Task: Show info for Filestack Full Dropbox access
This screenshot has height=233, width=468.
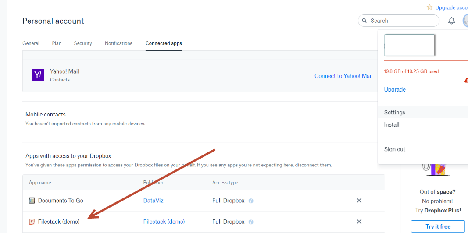Action: [x=251, y=222]
